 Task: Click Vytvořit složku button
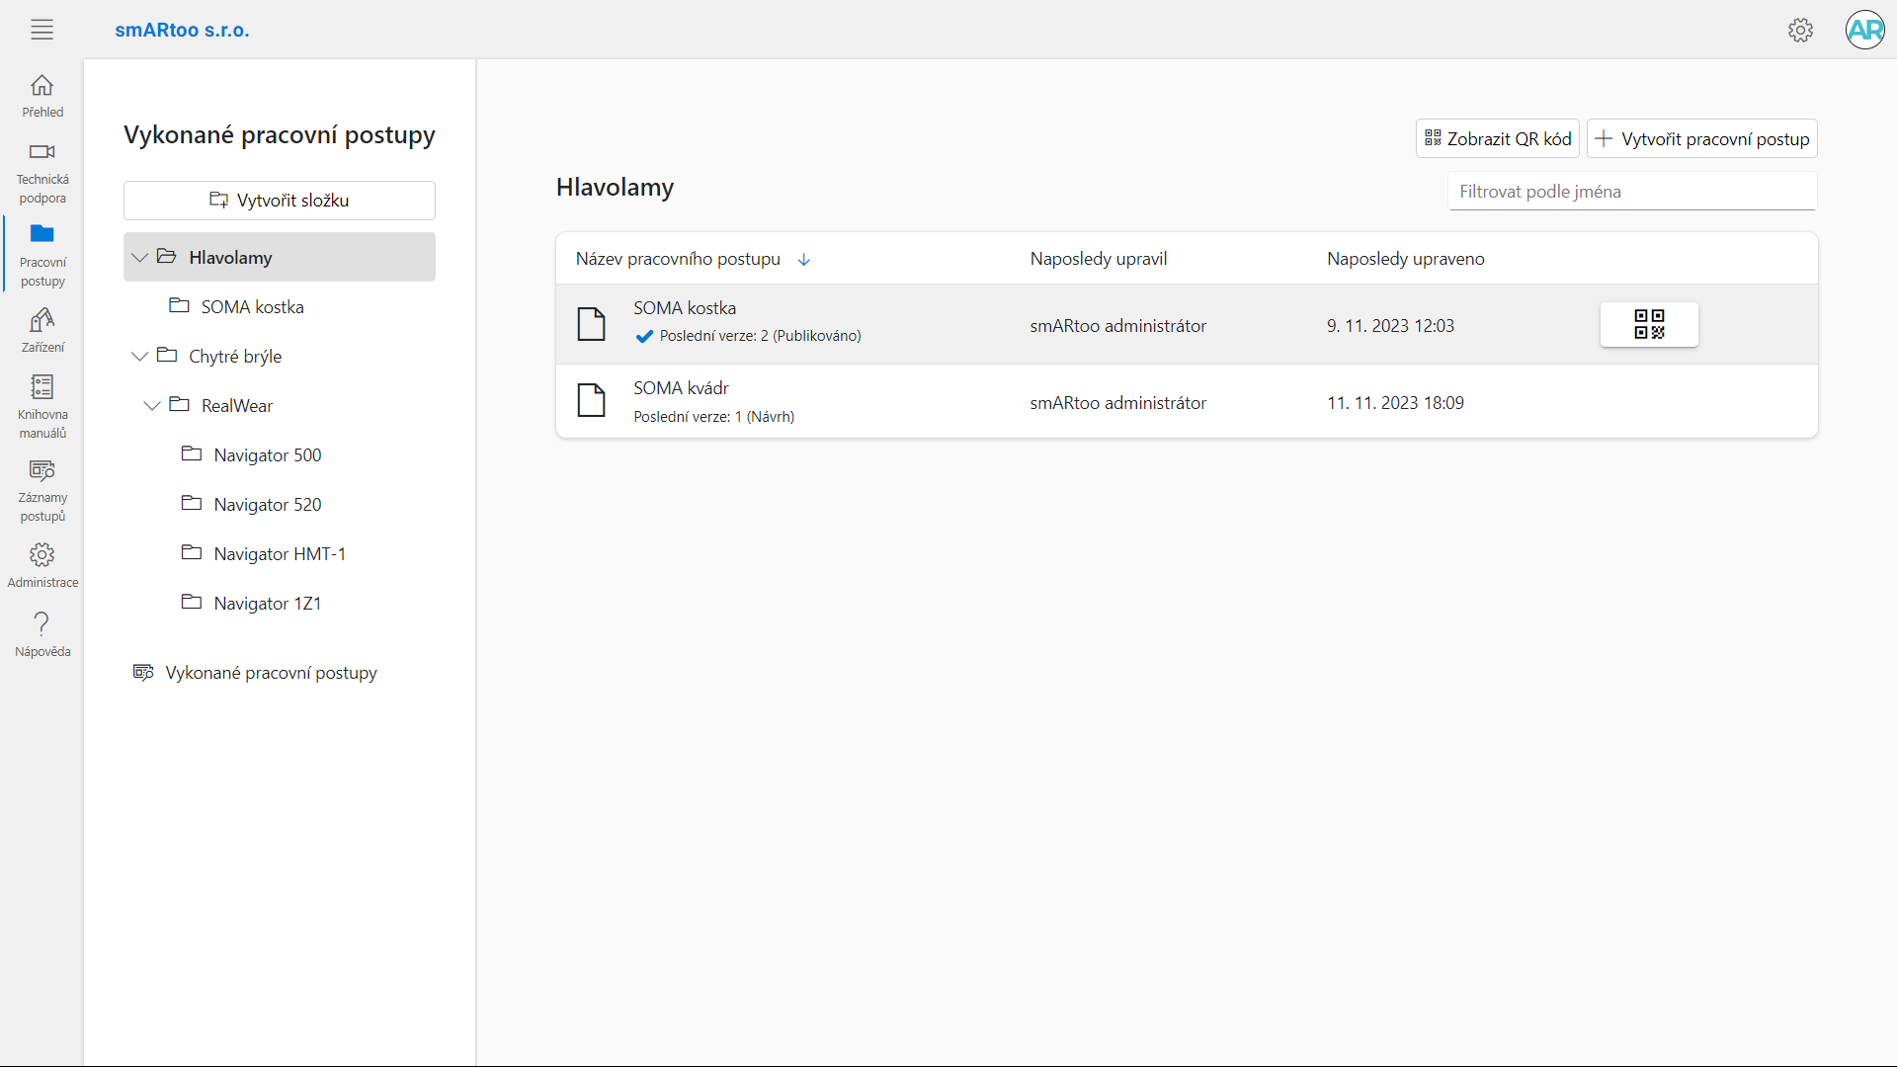click(x=280, y=201)
